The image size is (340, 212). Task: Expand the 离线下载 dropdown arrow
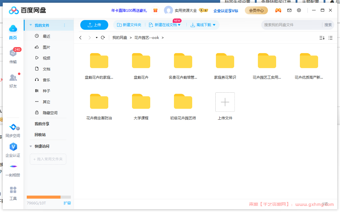coord(214,25)
